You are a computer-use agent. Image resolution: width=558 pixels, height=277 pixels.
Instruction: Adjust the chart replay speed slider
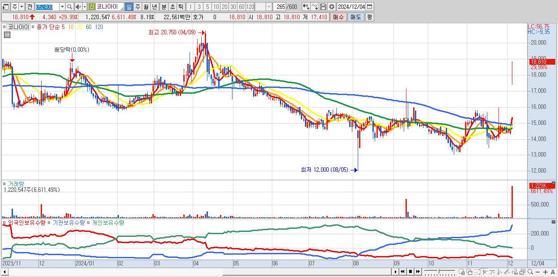pyautogui.click(x=440, y=272)
